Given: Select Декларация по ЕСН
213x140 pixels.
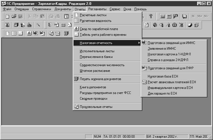Looking at the screenshot, I should [x=162, y=93].
